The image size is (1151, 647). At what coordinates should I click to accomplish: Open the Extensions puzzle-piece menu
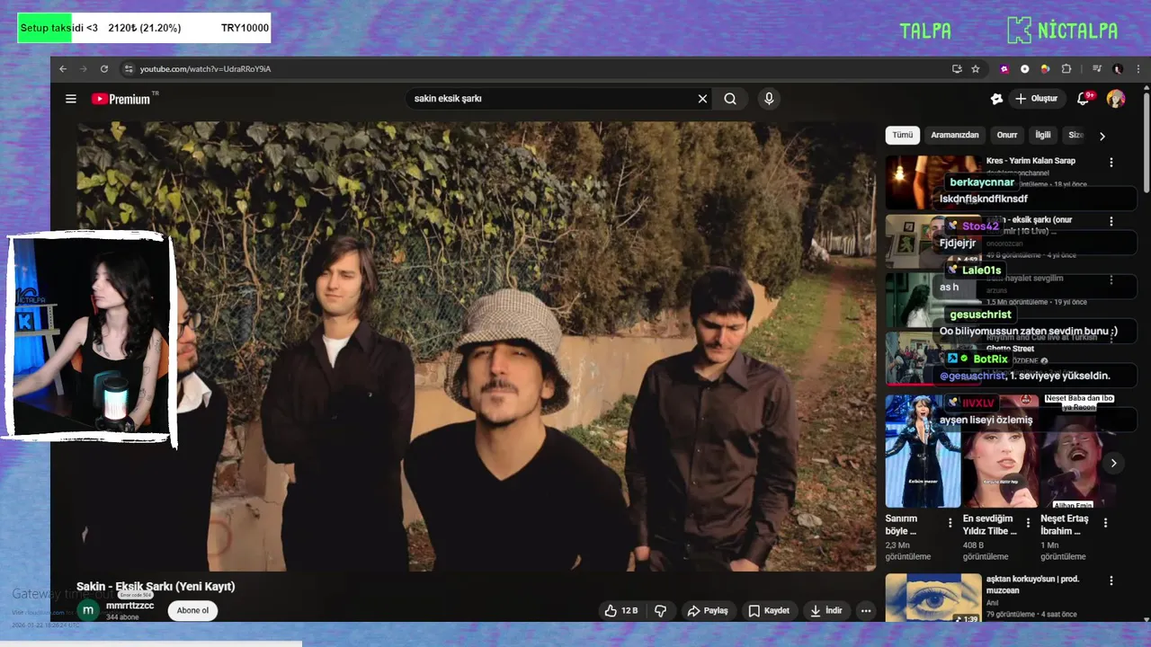click(x=1066, y=69)
